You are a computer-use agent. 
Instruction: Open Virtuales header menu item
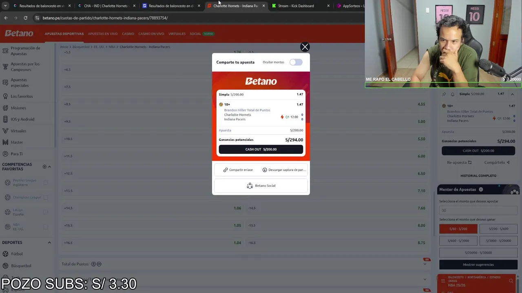tap(177, 34)
